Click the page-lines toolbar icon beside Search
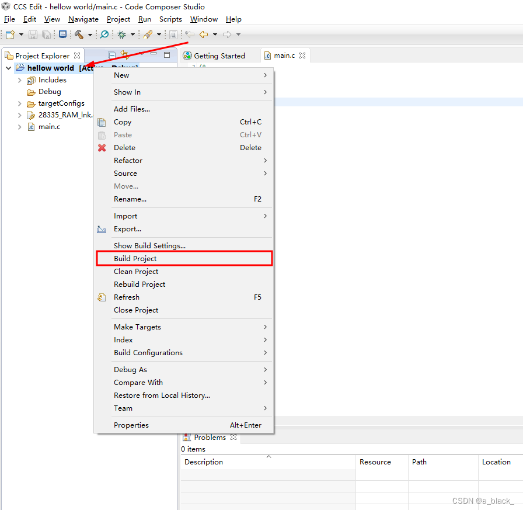This screenshot has height=510, width=523. pyautogui.click(x=173, y=34)
